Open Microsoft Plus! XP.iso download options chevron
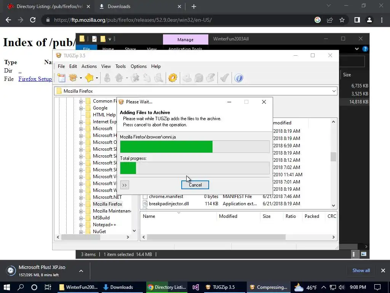This screenshot has width=390, height=293. (81, 271)
